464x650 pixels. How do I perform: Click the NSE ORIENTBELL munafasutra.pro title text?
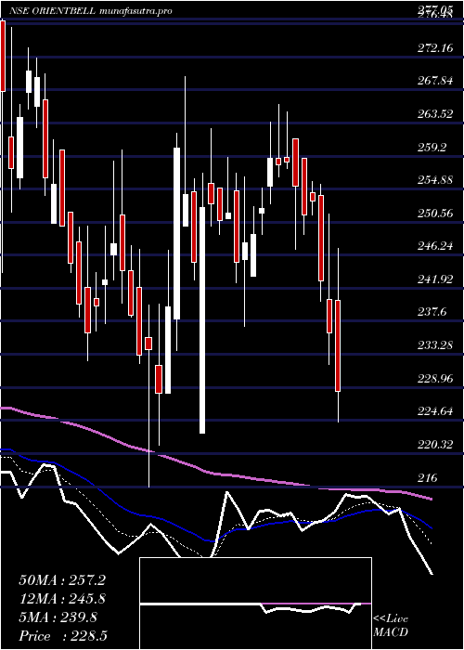pyautogui.click(x=91, y=11)
